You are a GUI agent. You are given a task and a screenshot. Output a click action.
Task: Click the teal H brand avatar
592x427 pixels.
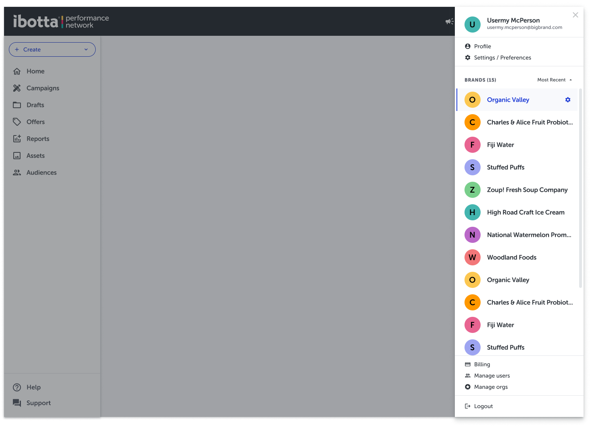pyautogui.click(x=473, y=212)
